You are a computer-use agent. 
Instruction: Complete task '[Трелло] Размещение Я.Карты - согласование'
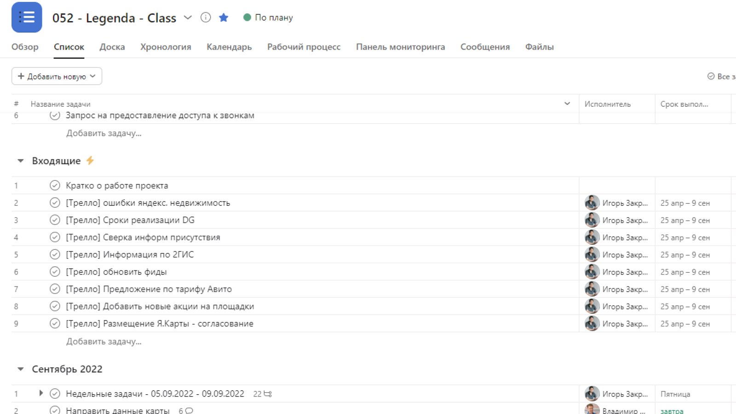[55, 323]
